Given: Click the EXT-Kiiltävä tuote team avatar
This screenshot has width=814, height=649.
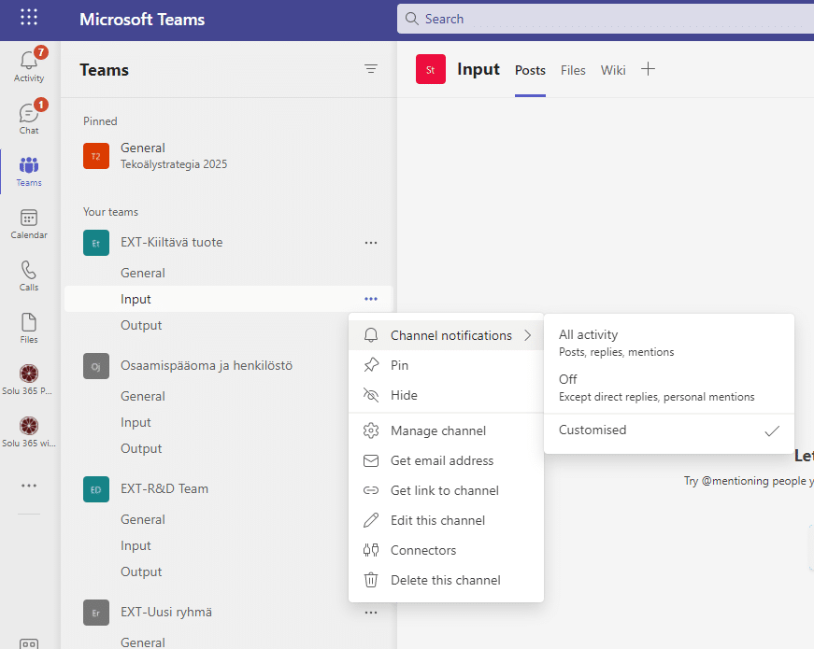Looking at the screenshot, I should point(96,243).
